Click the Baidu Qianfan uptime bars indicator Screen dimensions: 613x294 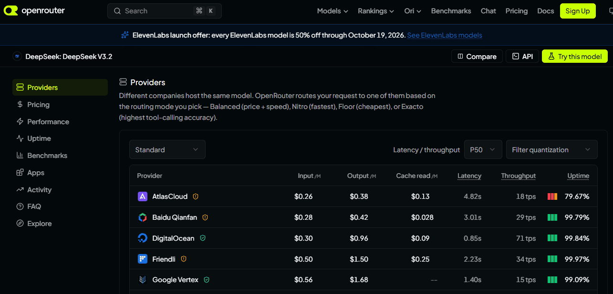[552, 217]
